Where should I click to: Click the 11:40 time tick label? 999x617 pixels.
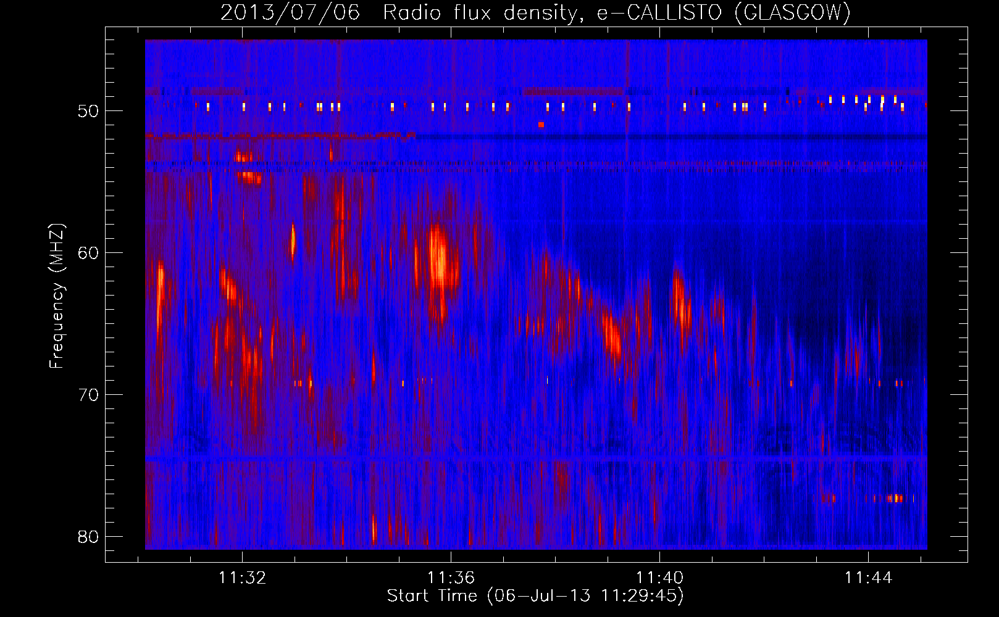click(660, 578)
